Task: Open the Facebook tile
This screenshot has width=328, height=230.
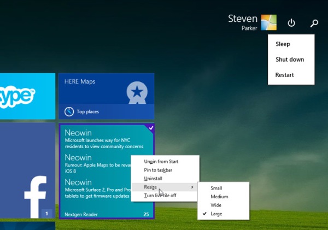Action: click(x=28, y=170)
